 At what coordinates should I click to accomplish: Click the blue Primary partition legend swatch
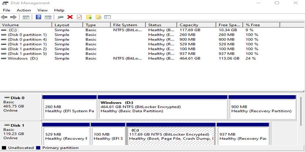tap(38, 148)
